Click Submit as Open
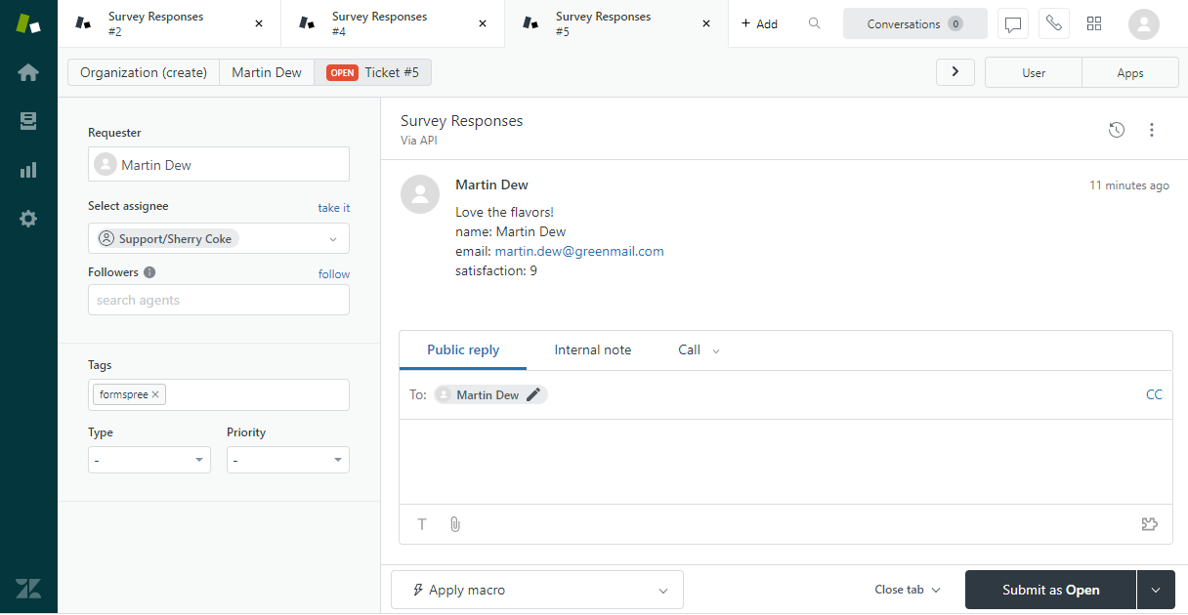 point(1050,590)
